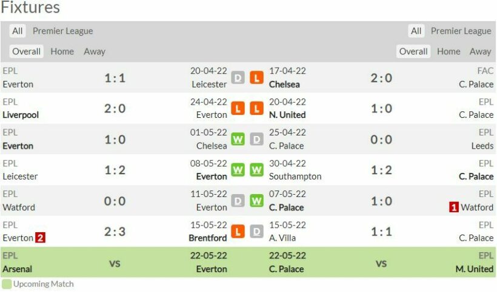Image resolution: width=497 pixels, height=292 pixels.
Task: Click the draw badge beside A. Villa
Action: [x=256, y=232]
